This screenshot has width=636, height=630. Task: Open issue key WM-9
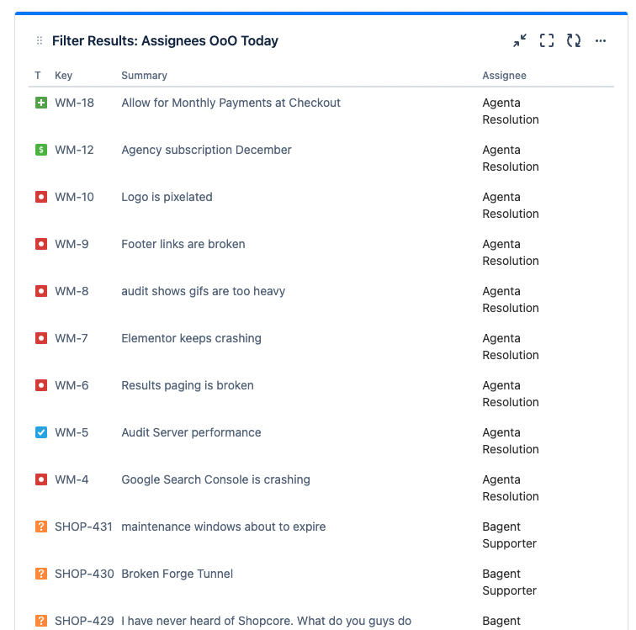(x=72, y=244)
